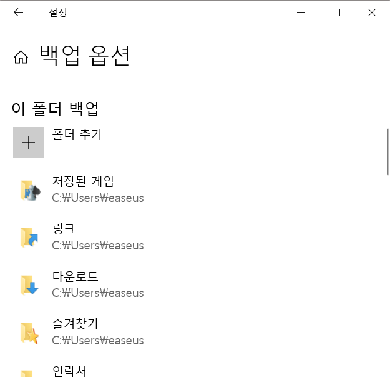390x377 pixels.
Task: Open Settings home via house icon
Action: click(x=21, y=57)
